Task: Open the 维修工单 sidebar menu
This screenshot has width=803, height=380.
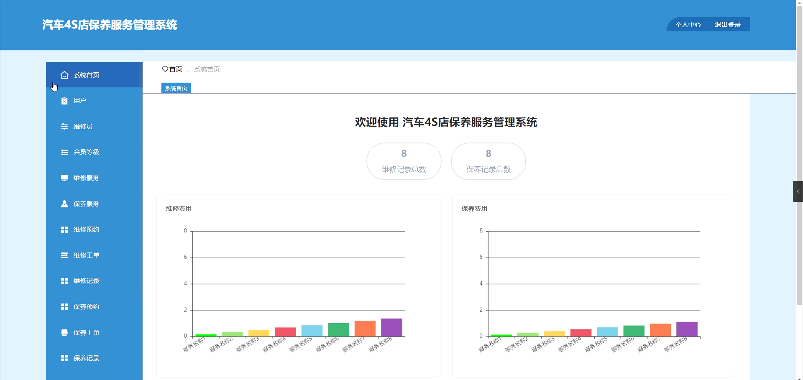Action: point(94,255)
